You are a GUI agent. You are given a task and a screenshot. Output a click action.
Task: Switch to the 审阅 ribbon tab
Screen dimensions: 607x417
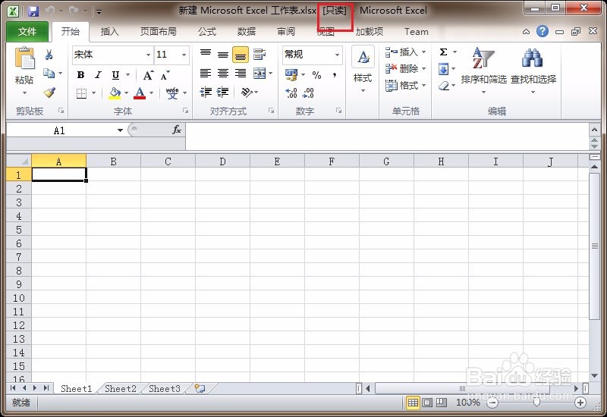point(286,31)
